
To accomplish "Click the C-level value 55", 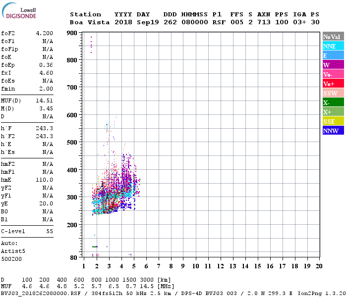I will tap(50, 231).
